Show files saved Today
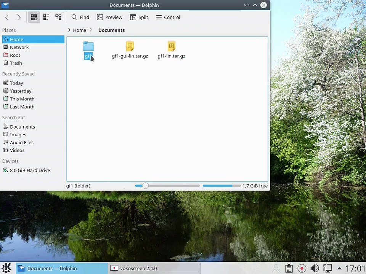Image resolution: width=366 pixels, height=274 pixels. coord(33,83)
